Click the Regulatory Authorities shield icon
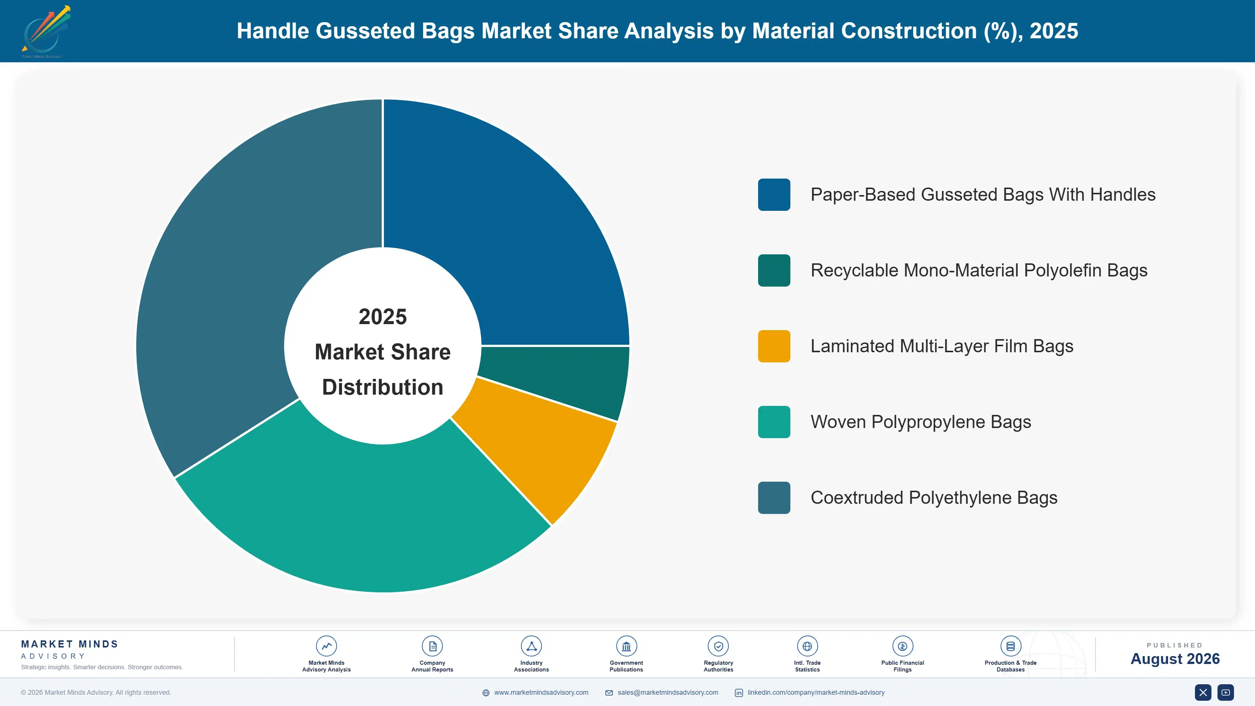 [x=718, y=646]
